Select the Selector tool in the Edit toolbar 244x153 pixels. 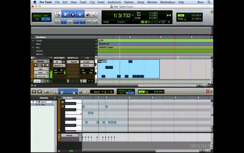[73, 14]
